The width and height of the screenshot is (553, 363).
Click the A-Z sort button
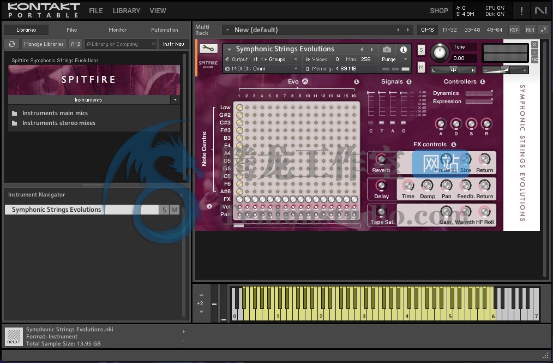pos(75,44)
